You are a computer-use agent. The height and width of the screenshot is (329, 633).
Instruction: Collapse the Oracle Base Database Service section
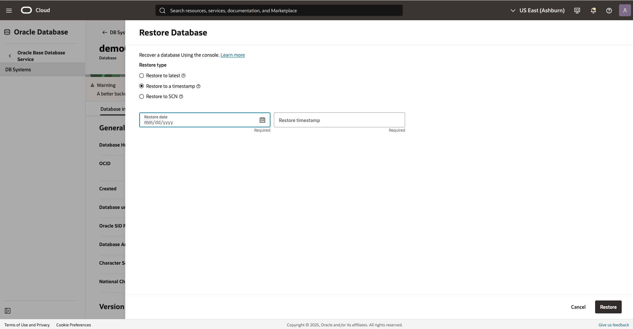[x=10, y=55]
